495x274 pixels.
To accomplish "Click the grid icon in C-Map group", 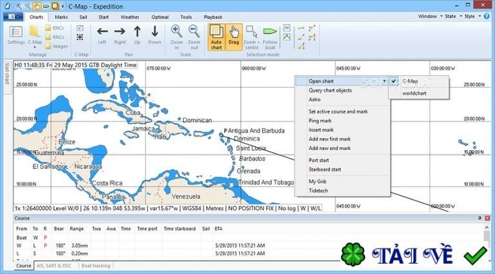I will click(x=80, y=37).
